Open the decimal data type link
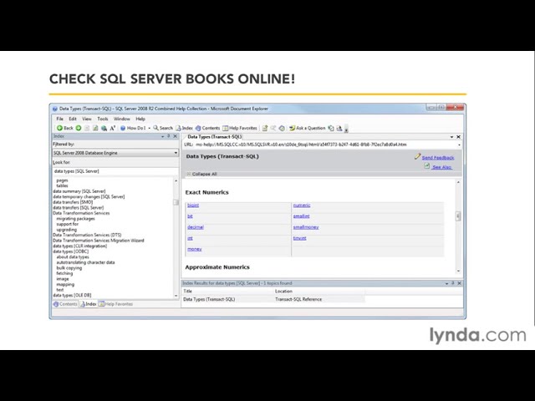Image resolution: width=535 pixels, height=401 pixels. tap(196, 227)
